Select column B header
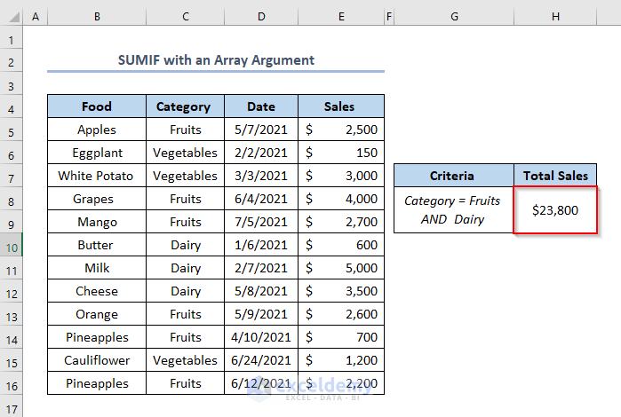 tap(96, 17)
